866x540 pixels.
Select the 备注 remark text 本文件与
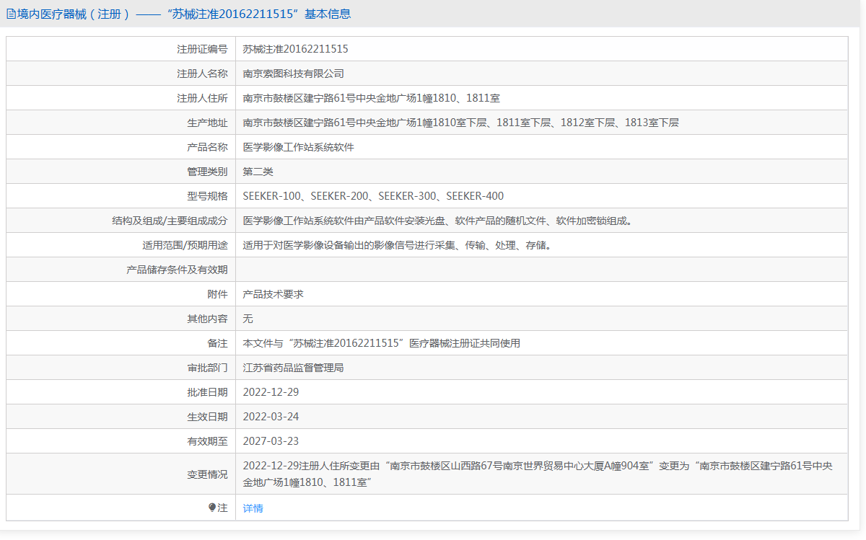coord(382,343)
